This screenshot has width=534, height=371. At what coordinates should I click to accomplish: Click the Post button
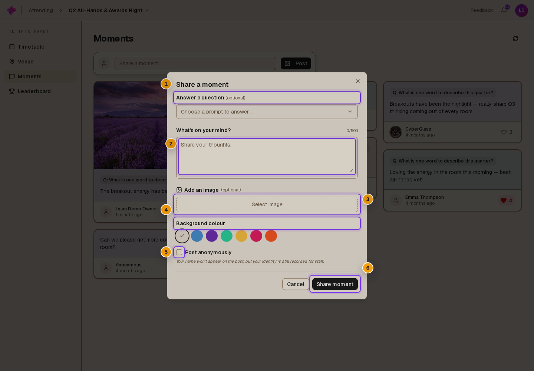[296, 63]
